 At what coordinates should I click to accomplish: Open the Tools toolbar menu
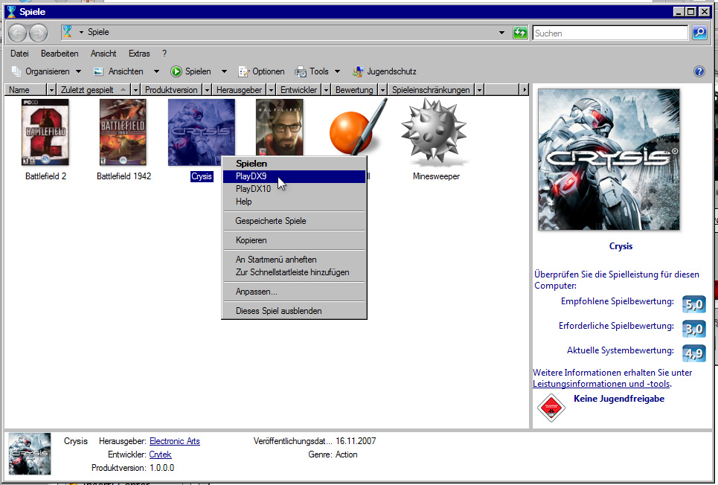point(318,71)
